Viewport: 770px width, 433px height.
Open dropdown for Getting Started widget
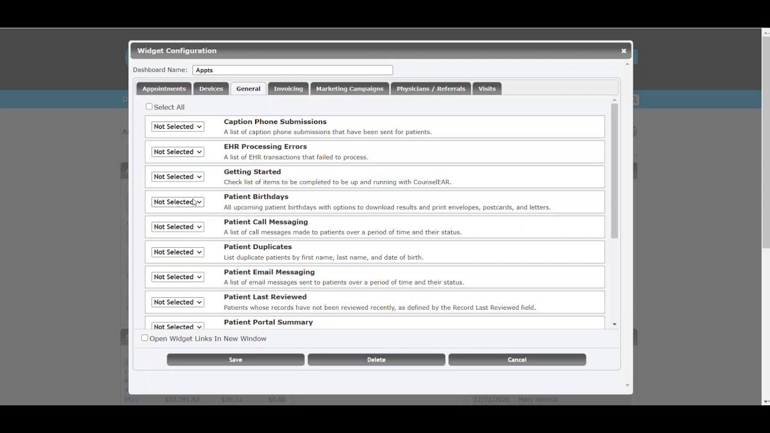(177, 177)
